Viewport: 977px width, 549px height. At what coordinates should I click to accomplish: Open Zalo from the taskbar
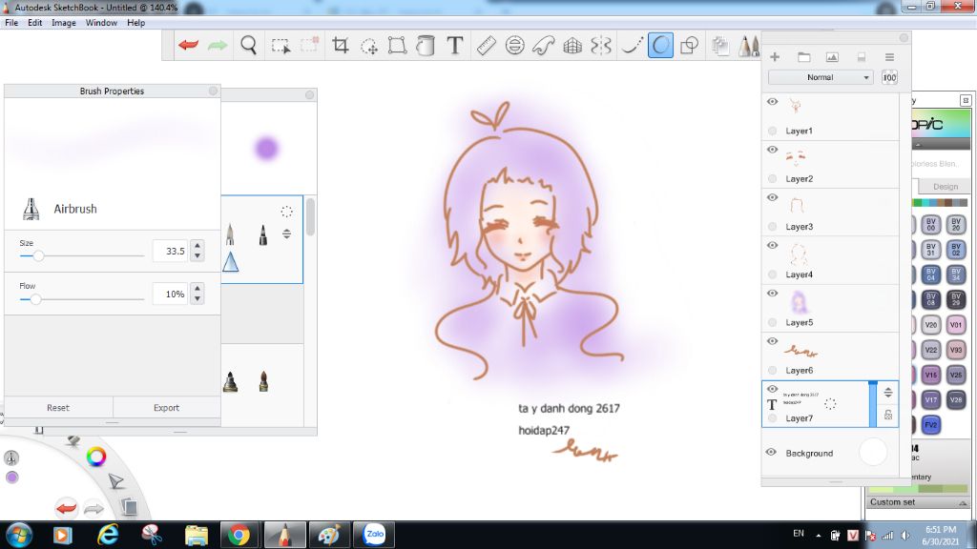coord(374,535)
